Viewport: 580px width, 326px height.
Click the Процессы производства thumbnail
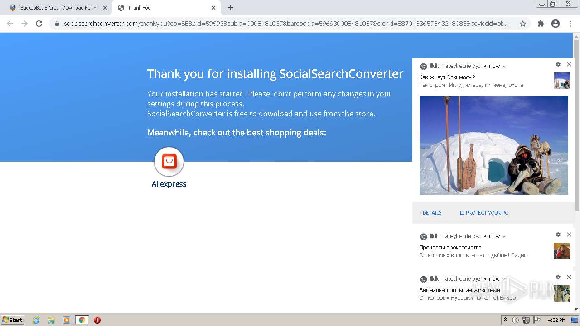click(562, 251)
